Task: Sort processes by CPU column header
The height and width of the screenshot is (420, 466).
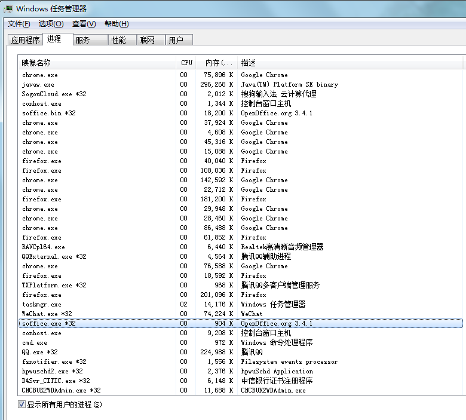Action: click(186, 63)
